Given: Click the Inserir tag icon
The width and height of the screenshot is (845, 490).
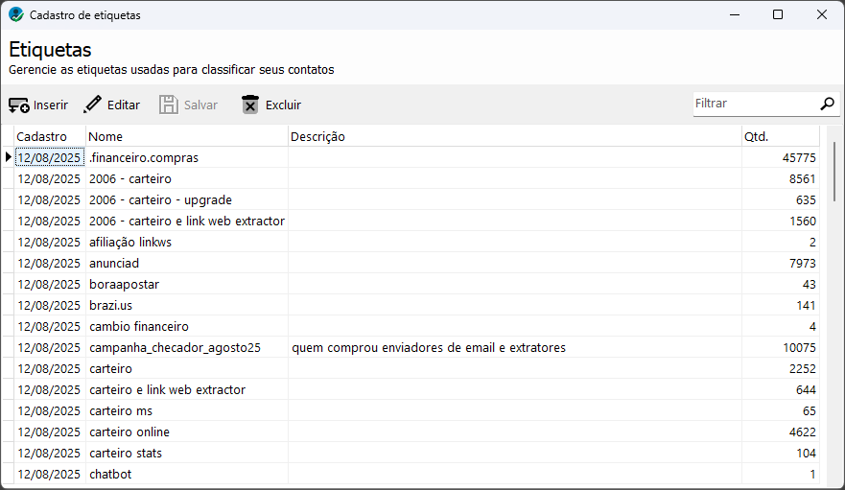Looking at the screenshot, I should pyautogui.click(x=19, y=105).
